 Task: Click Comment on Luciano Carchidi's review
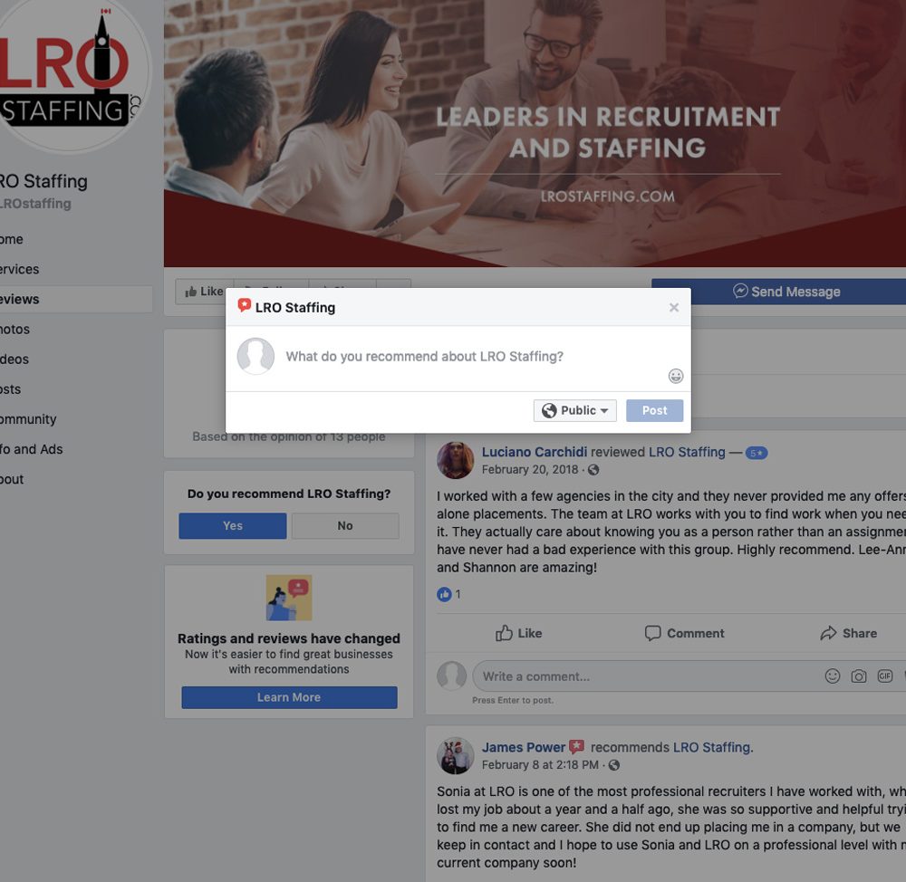coord(684,633)
